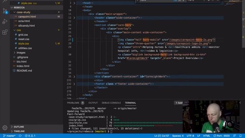Follow the carepoint-hero-2x.png image path link
The height and width of the screenshot is (138, 245).
pos(191,40)
